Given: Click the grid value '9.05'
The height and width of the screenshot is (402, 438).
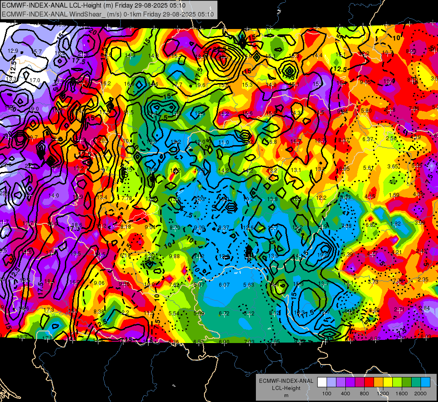Looking at the screenshot, I should 365,82.
